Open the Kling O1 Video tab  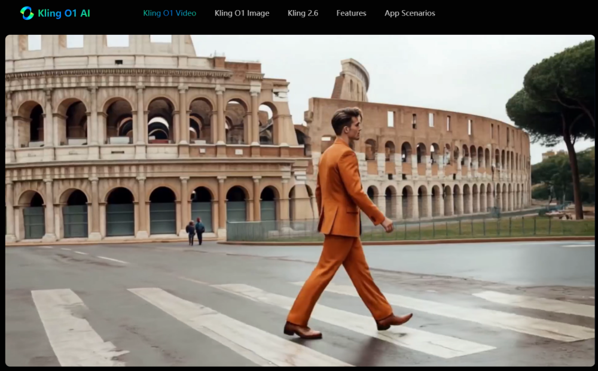click(169, 13)
